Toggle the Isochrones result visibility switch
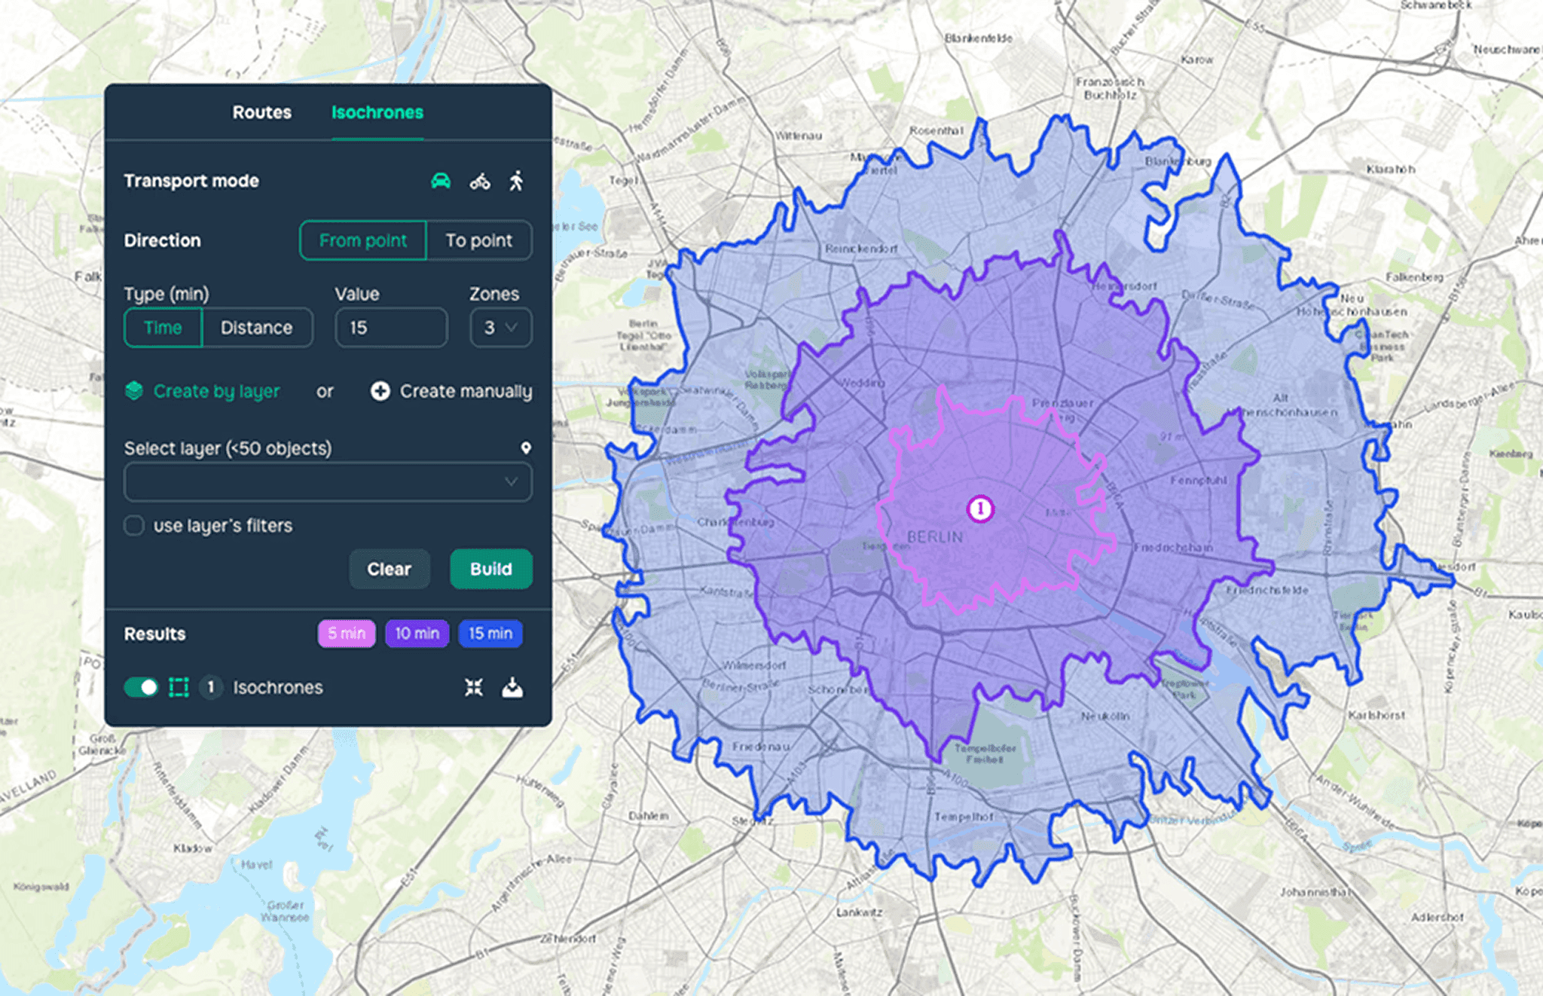The height and width of the screenshot is (996, 1543). (141, 687)
